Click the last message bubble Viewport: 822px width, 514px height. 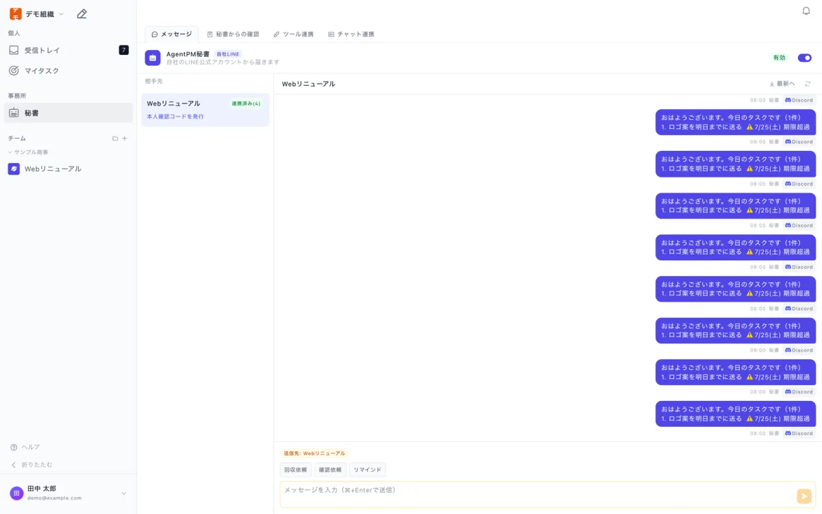click(x=736, y=414)
